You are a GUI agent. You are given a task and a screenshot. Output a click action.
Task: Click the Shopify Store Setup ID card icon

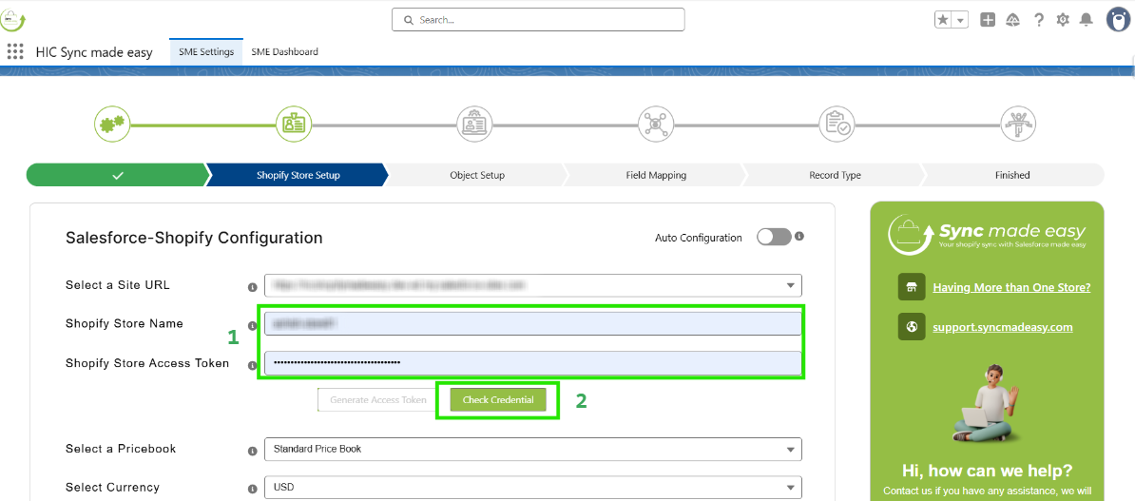[x=293, y=124]
